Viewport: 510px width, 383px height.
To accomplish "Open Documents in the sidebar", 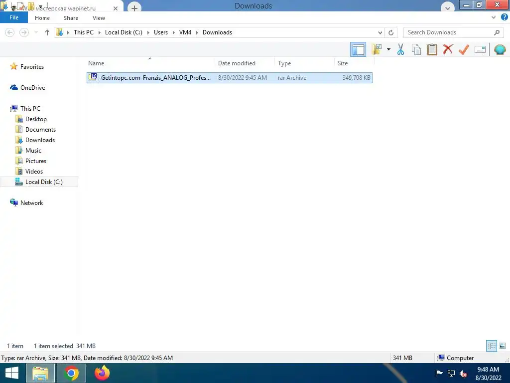I will [40, 129].
